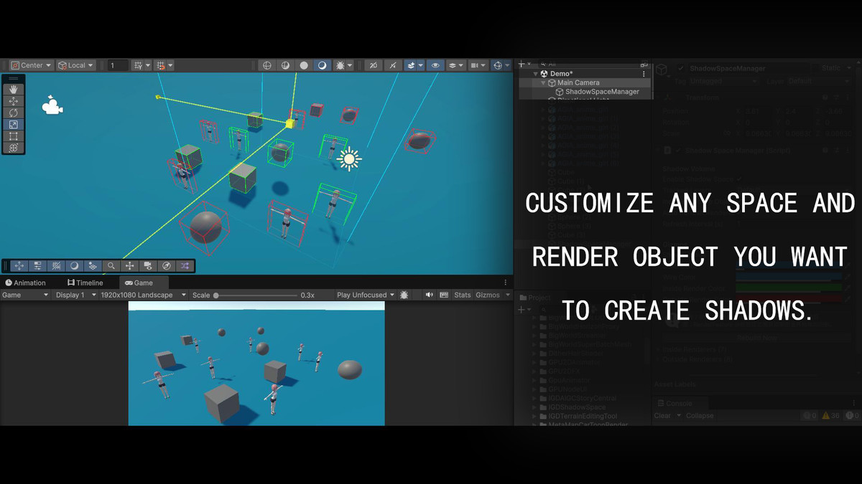Viewport: 862px width, 484px height.
Task: Choose the combined Transform tool
Action: [13, 148]
